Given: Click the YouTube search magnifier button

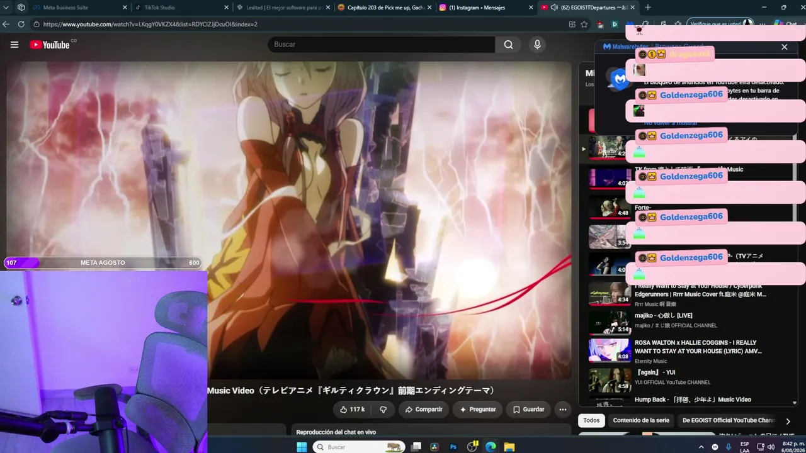Looking at the screenshot, I should coord(508,45).
